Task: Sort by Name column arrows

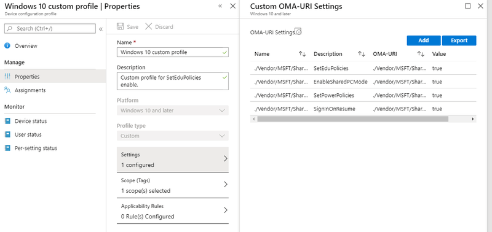Action: coord(302,54)
